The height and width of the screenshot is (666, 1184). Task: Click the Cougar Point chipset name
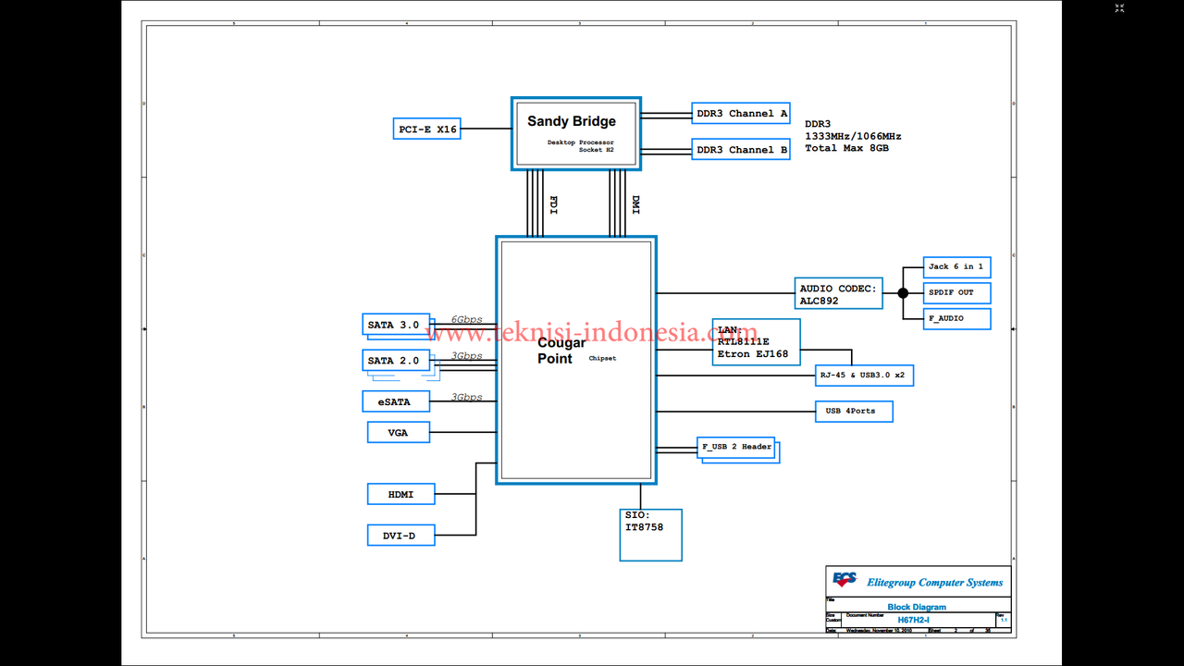click(561, 351)
